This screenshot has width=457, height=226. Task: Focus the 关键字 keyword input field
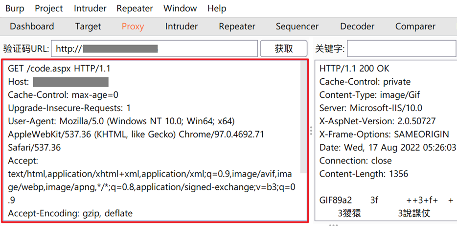click(401, 48)
